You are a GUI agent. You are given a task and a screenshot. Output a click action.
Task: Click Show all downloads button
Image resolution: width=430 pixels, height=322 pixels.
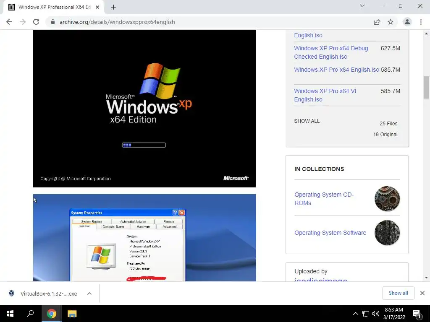coord(398,293)
